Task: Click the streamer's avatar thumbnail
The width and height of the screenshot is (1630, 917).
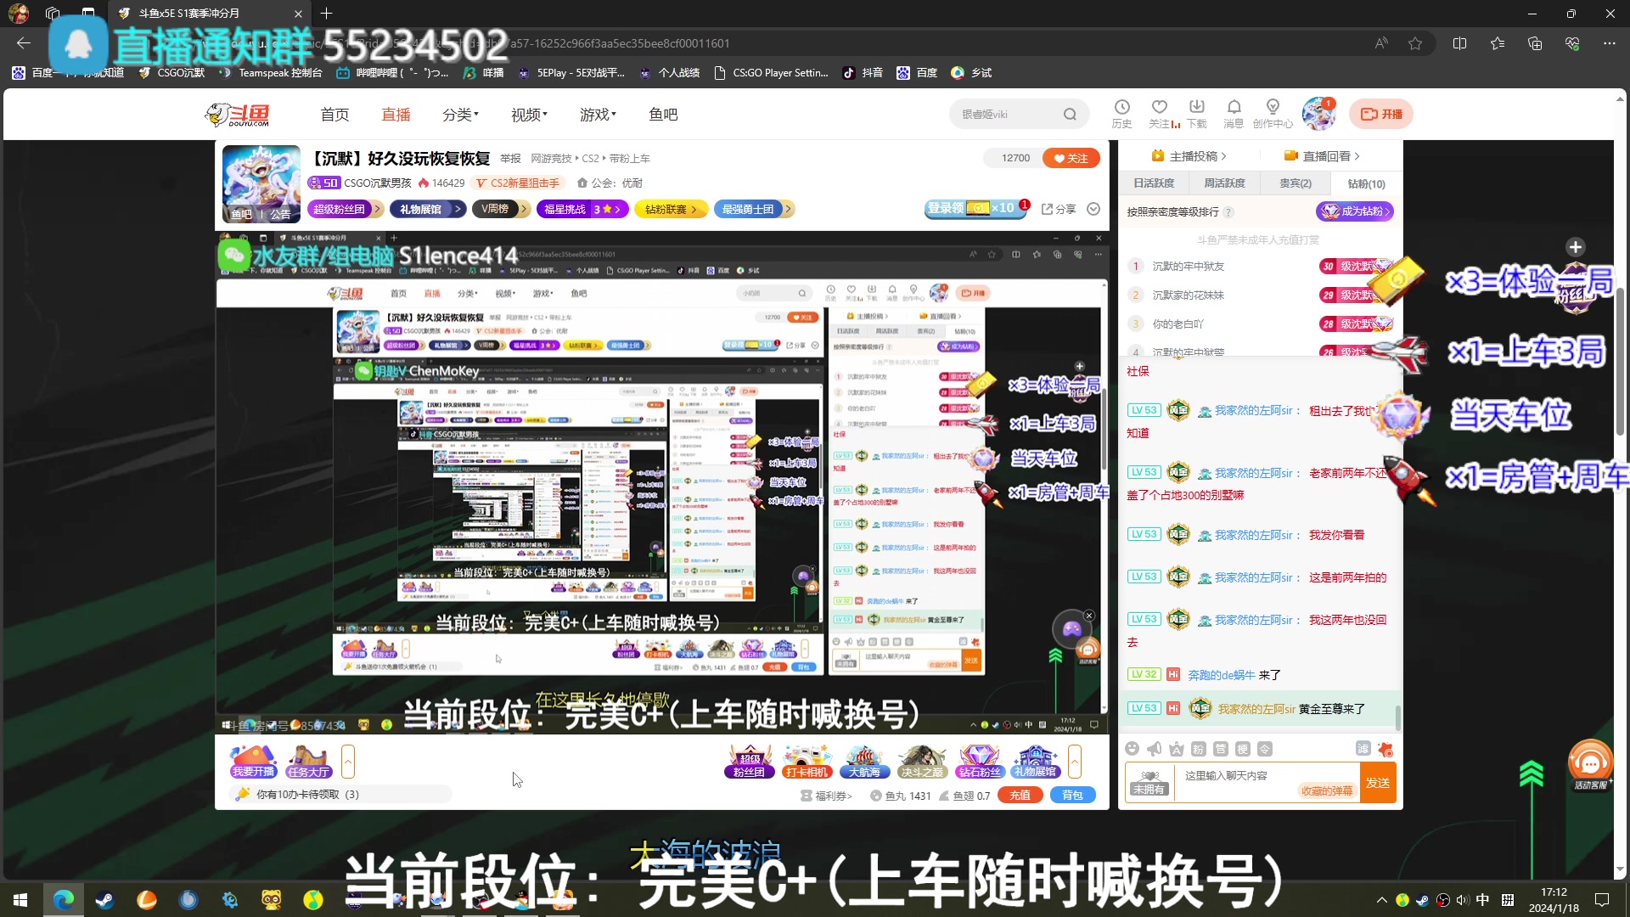Action: coord(261,183)
